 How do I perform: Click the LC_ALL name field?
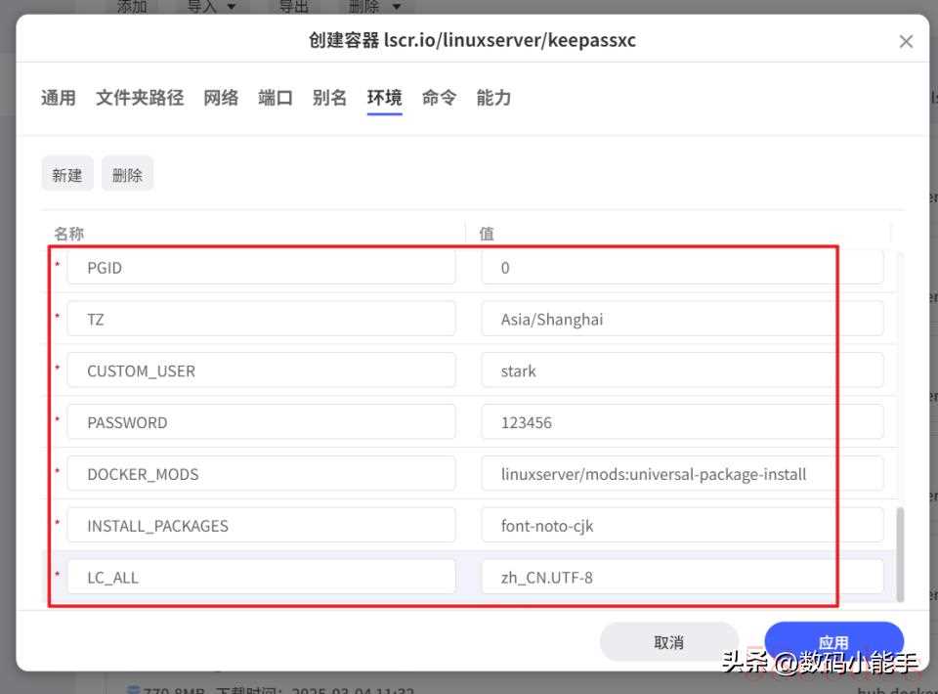pyautogui.click(x=261, y=578)
